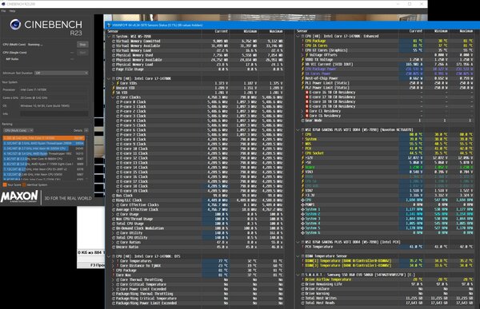Click the lightning icon beside VDDQ TX Voltage
Screen dimensions: 480x309
click(x=303, y=60)
